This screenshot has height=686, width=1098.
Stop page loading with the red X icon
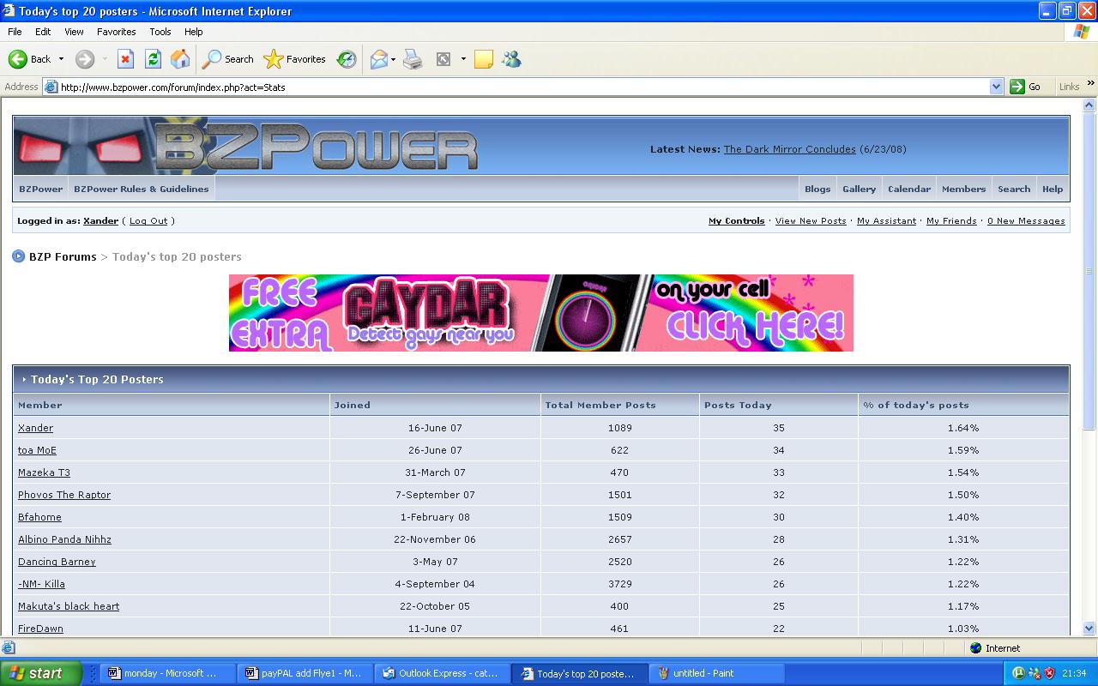click(125, 59)
